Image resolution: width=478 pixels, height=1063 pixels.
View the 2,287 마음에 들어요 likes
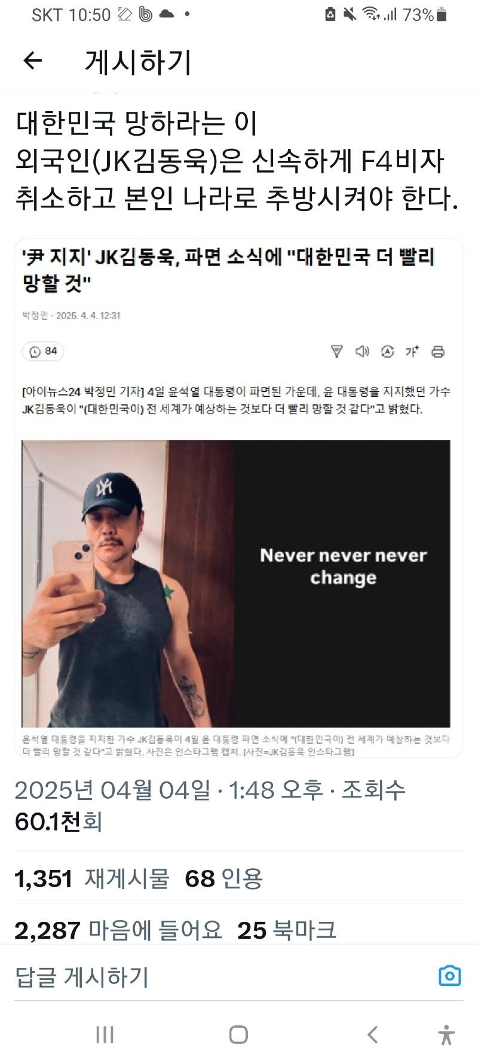click(x=118, y=930)
